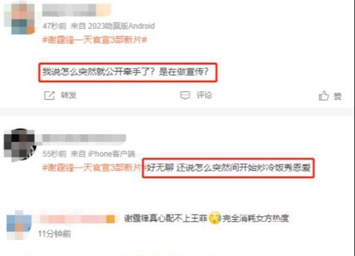Click the 来自 iPhone客户端 source link

103,154
